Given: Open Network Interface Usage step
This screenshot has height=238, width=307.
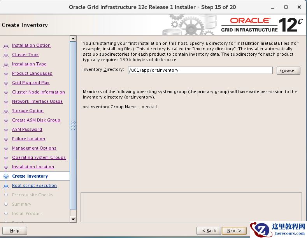Looking at the screenshot, I should click(37, 101).
